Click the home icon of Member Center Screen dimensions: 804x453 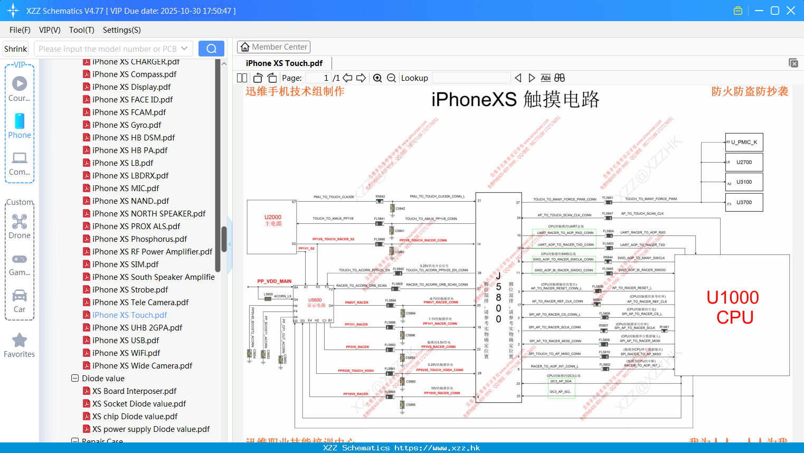coord(245,47)
